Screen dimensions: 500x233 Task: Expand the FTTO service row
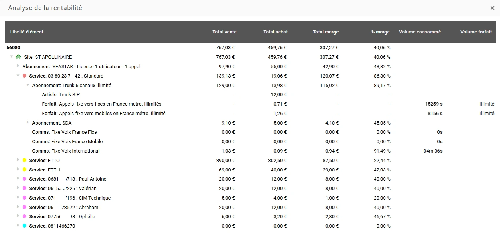(18, 160)
